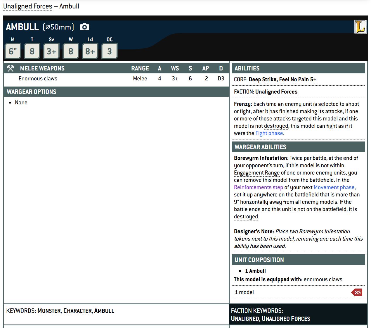Click the Attacks 4 weapon value
Screen dimensions: 371x328
coord(160,79)
